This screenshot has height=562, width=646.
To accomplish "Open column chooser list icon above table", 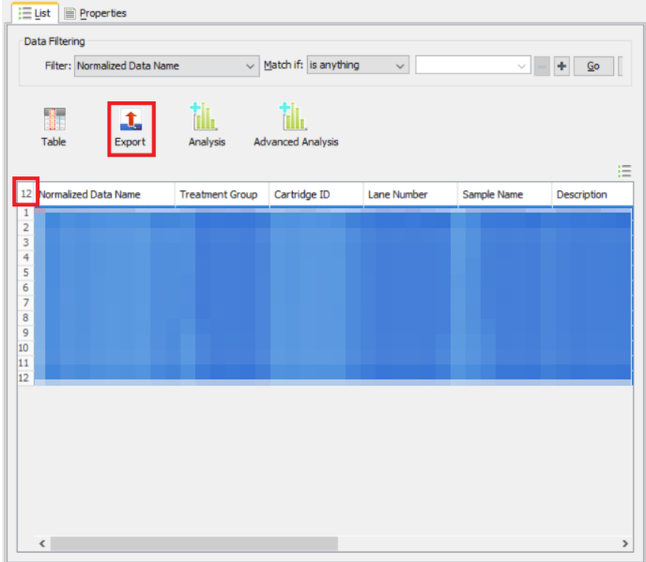I will click(x=624, y=171).
